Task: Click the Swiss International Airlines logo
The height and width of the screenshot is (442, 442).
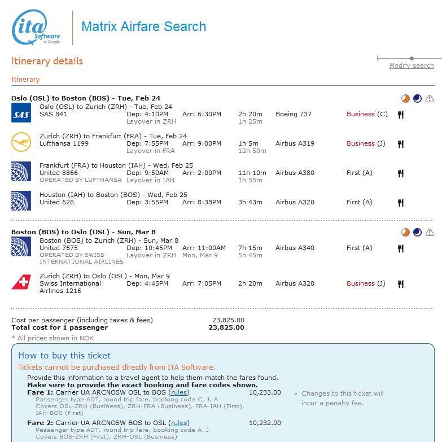Action: (21, 282)
